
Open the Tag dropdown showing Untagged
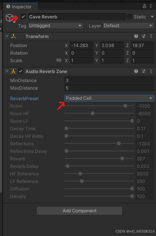(55, 26)
